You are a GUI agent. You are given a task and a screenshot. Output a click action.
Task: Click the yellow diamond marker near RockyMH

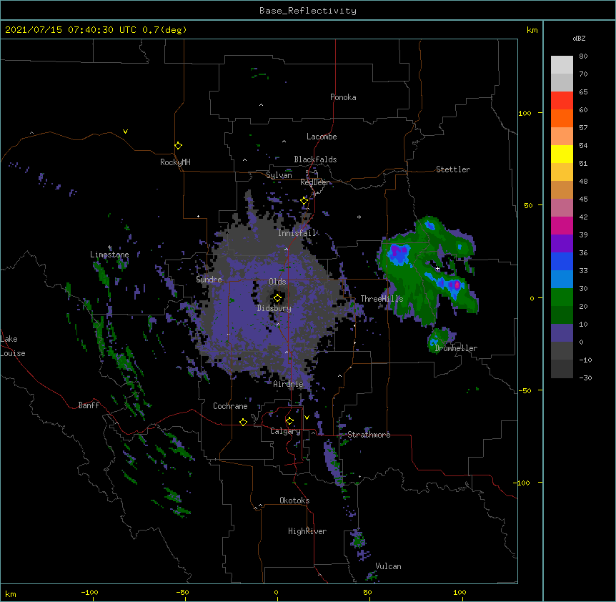[x=179, y=146]
